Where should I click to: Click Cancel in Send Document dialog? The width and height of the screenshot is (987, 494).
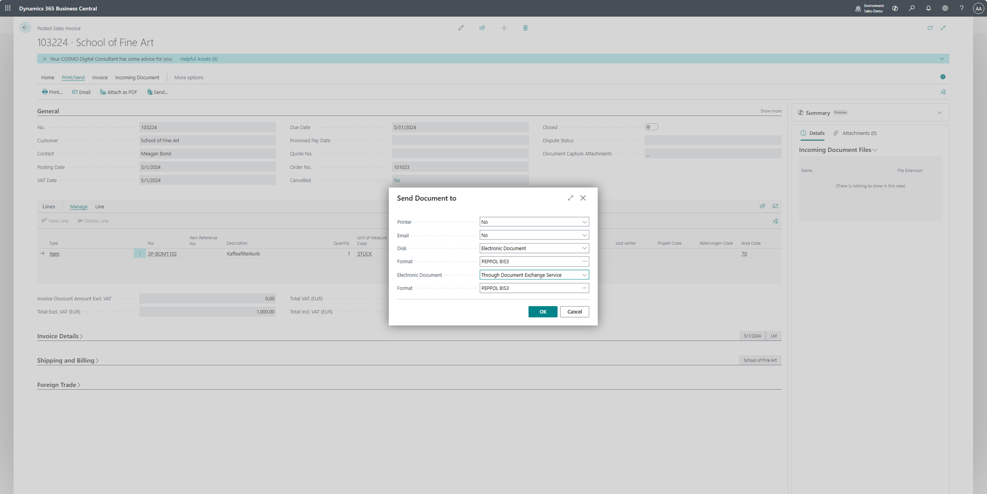point(574,312)
